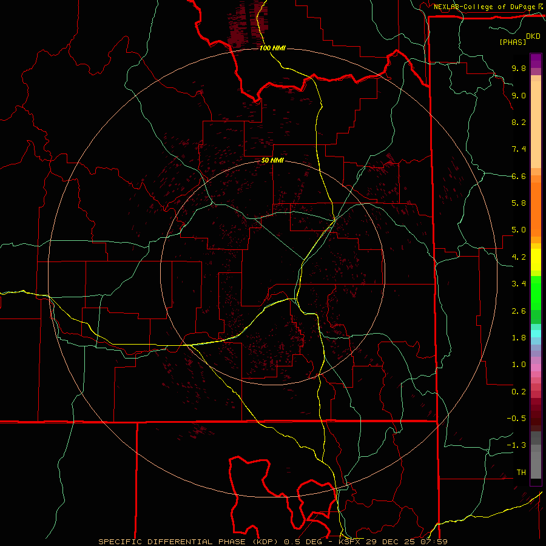The width and height of the screenshot is (546, 546).
Task: Pick the cyan color bar segment
Action: tap(536, 334)
